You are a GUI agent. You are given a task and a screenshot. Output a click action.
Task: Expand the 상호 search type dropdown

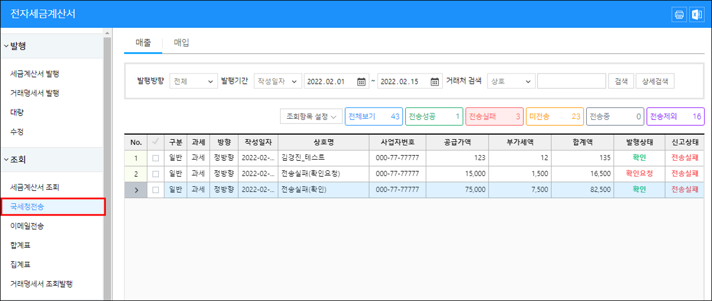511,81
